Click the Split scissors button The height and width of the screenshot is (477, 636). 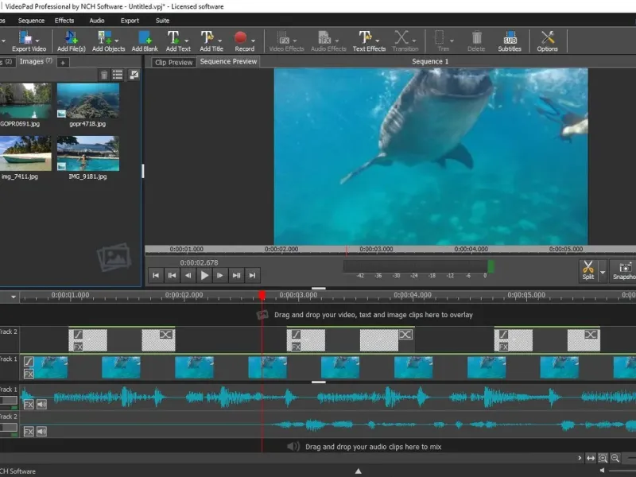588,270
